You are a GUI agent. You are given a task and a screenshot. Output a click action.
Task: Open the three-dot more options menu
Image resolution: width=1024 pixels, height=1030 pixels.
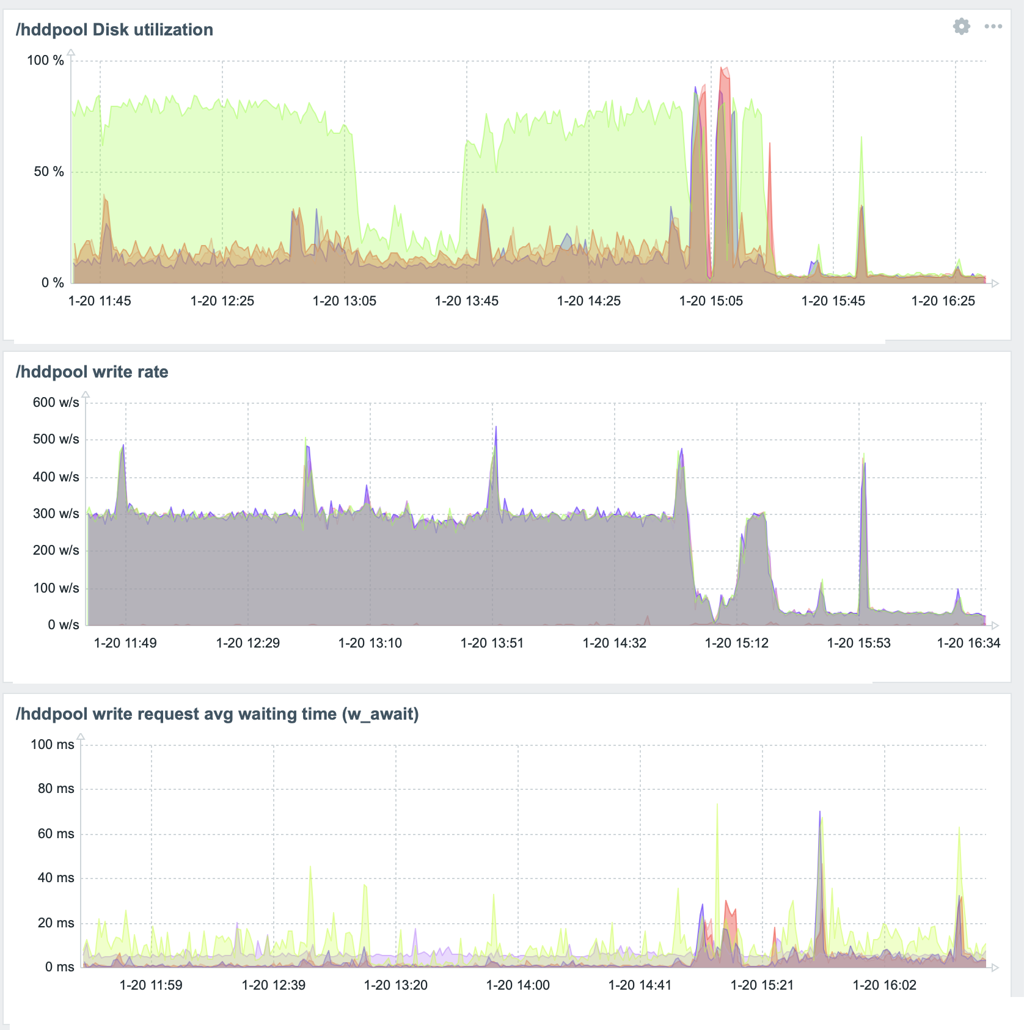[x=993, y=26]
